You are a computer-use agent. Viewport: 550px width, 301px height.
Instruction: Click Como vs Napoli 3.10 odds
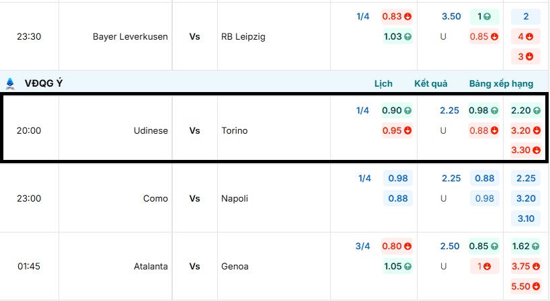(x=526, y=218)
